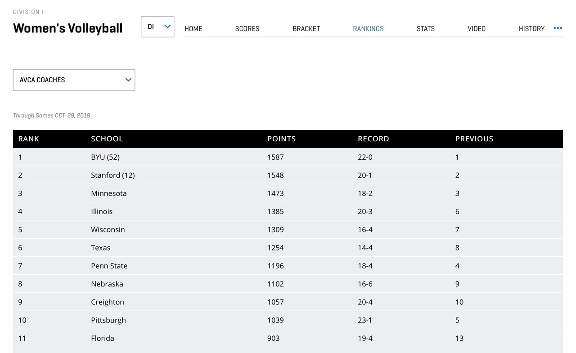The height and width of the screenshot is (353, 576).
Task: Click the Illinois school name
Action: [x=102, y=211]
